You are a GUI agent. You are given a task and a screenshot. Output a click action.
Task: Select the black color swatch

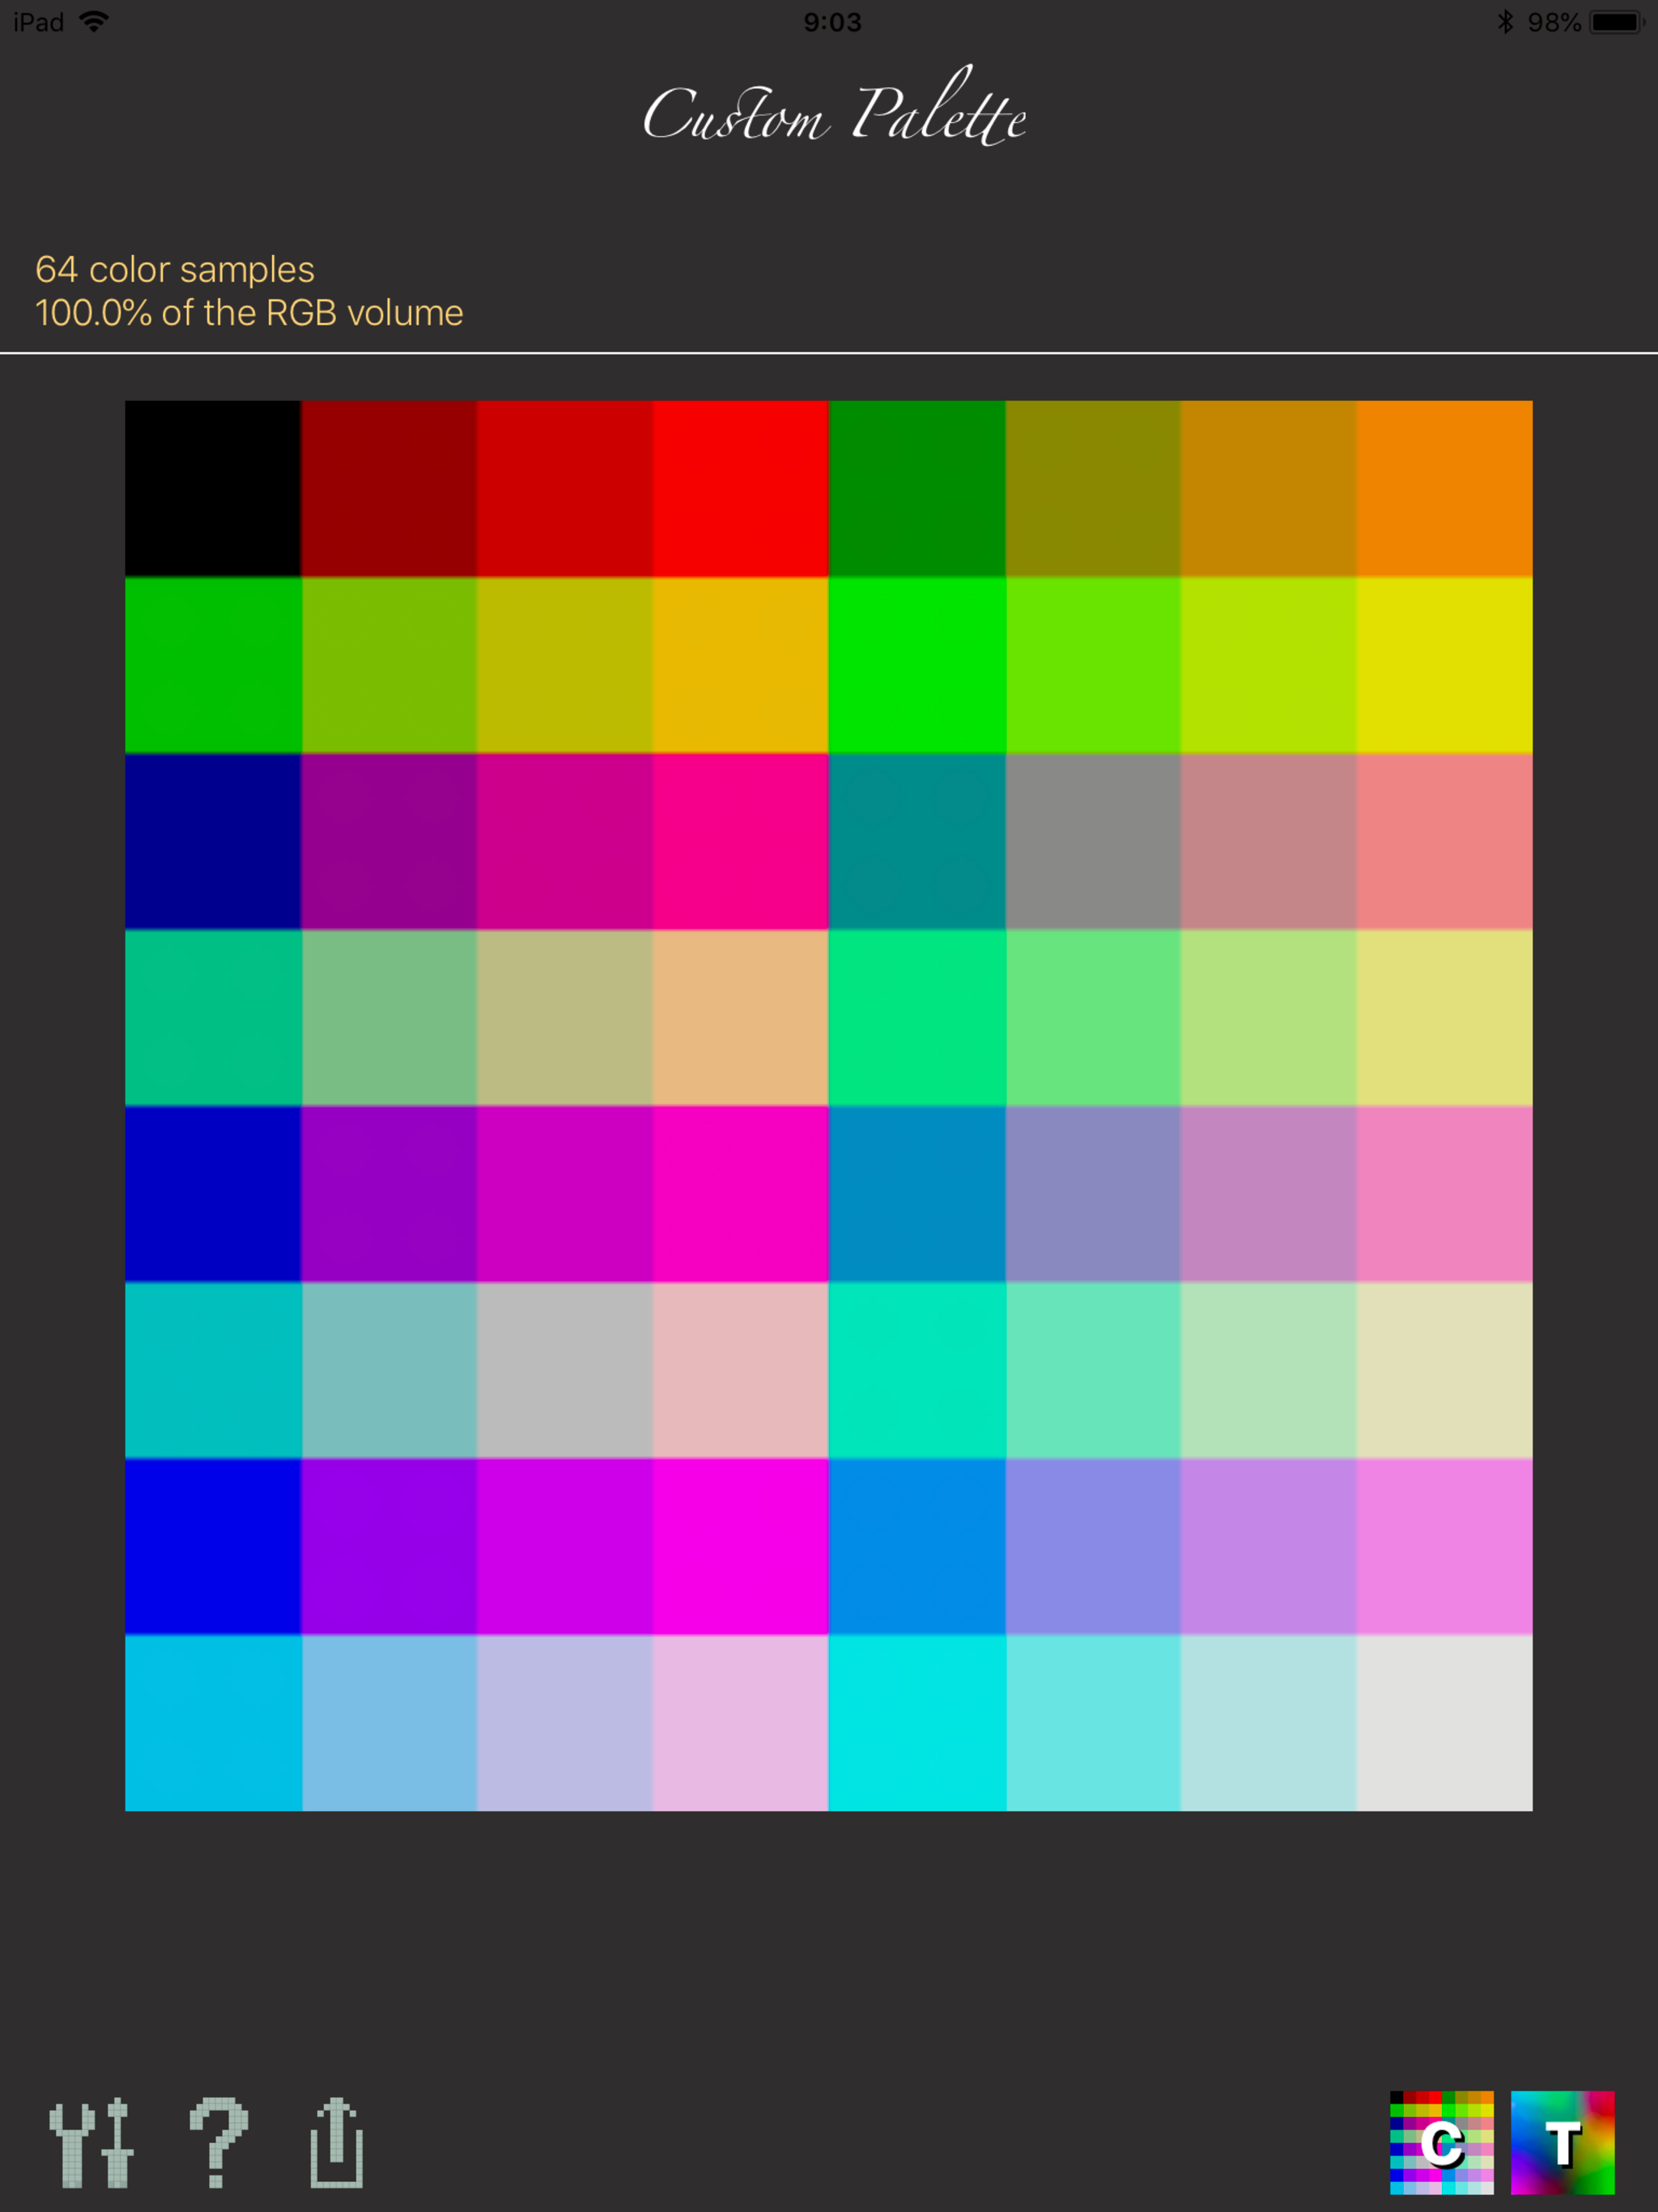(x=213, y=488)
